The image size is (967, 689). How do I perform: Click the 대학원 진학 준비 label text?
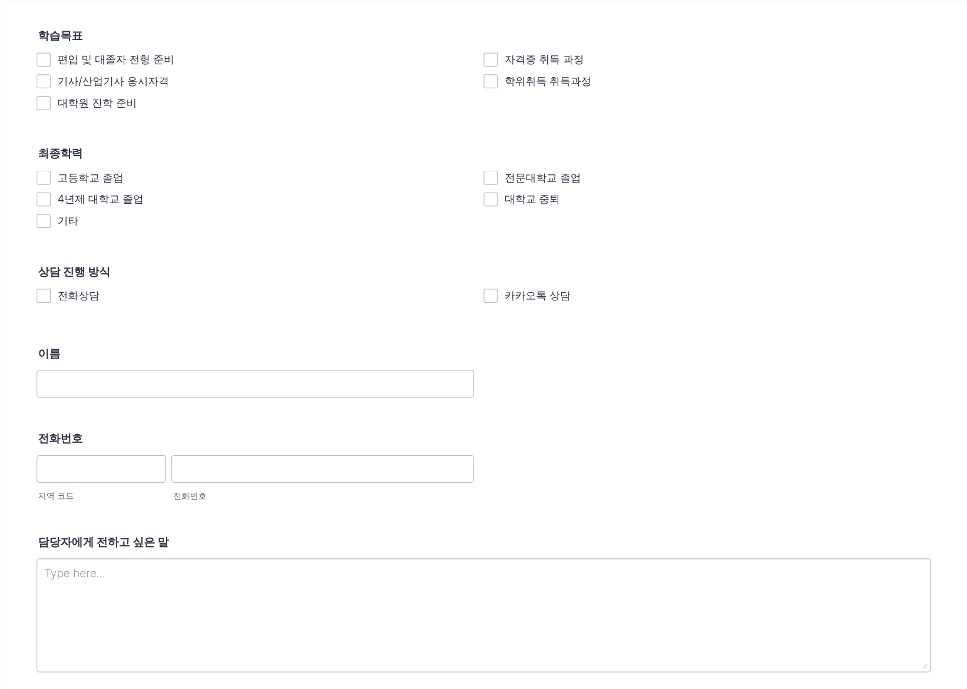pos(97,103)
